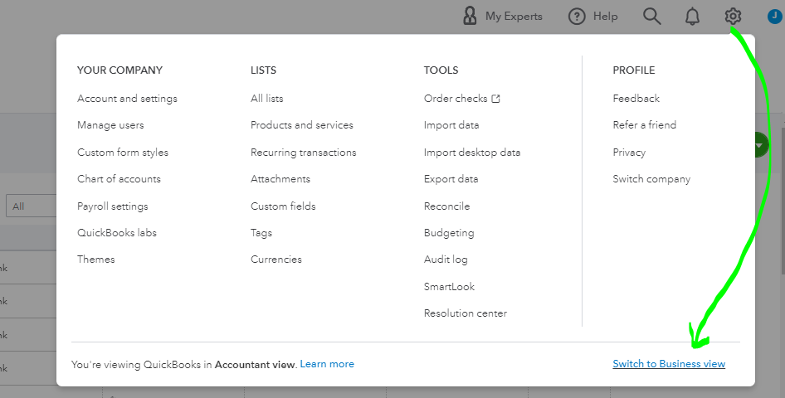Image resolution: width=785 pixels, height=398 pixels.
Task: Click the page vertical scrollbar
Action: click(781, 199)
